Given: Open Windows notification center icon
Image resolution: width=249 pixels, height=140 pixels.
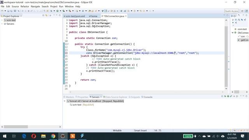Looking at the screenshot, I should click(x=242, y=136).
